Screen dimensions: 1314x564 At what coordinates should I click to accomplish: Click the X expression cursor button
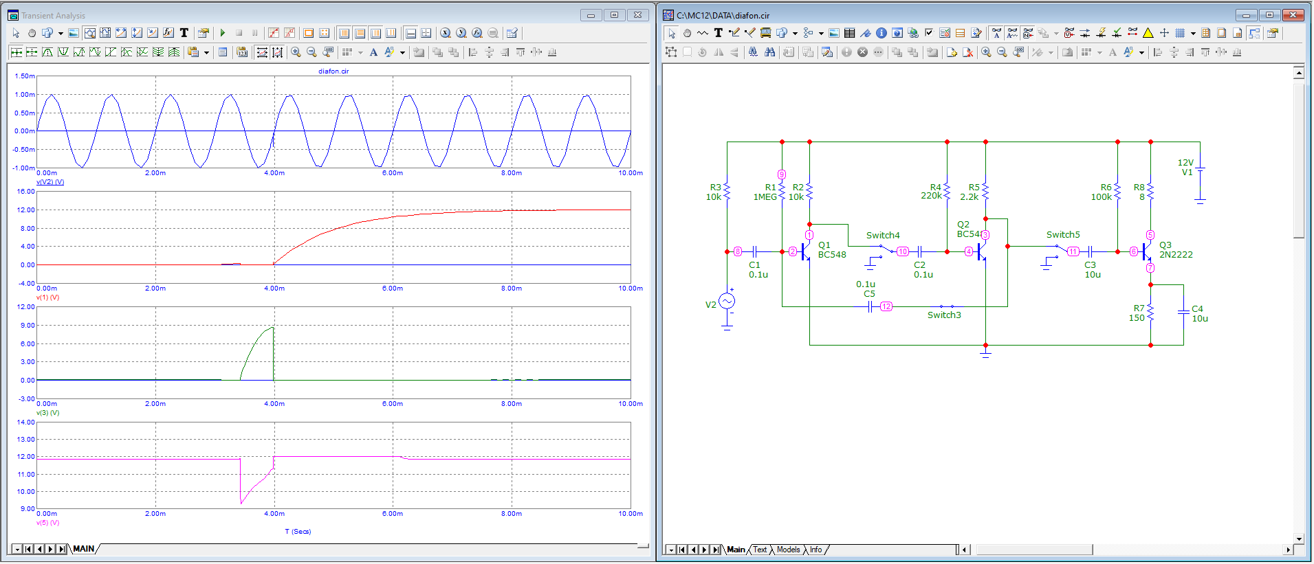[446, 33]
